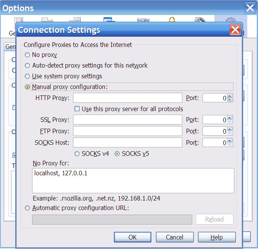Screen dimensions: 258x249
Task: Open the Advanced gear icon panel
Action: click(x=231, y=19)
